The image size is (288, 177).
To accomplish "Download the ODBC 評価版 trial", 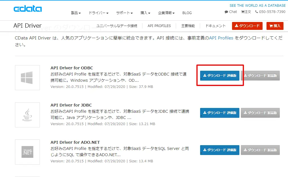I will click(220, 76).
